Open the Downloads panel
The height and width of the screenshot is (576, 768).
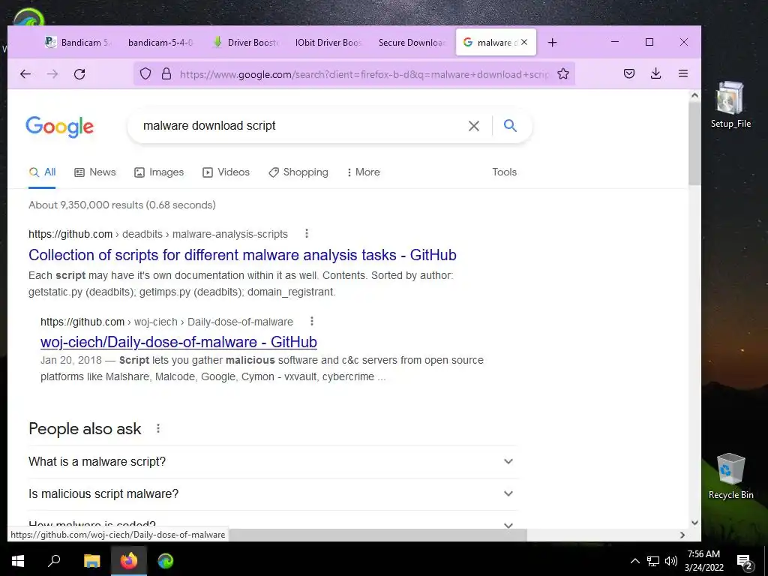(655, 74)
